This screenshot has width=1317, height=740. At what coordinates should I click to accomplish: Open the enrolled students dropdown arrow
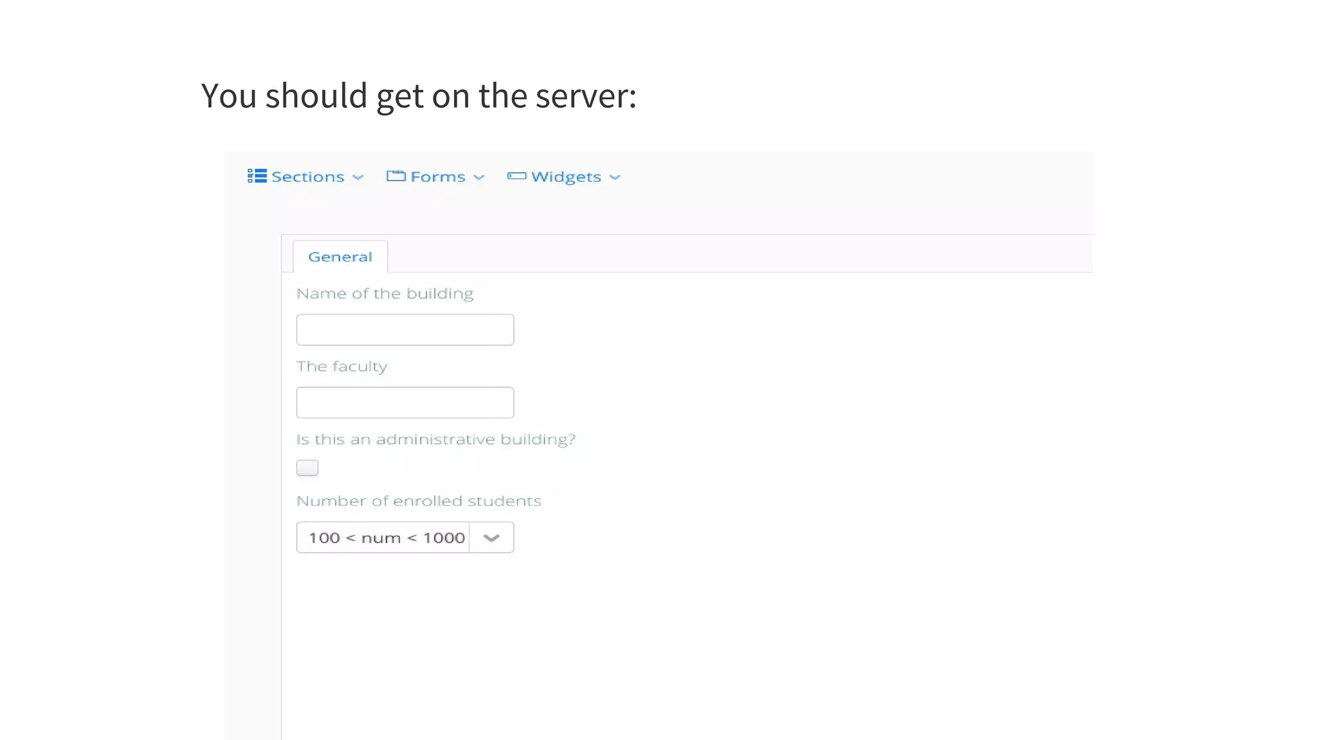(x=491, y=538)
